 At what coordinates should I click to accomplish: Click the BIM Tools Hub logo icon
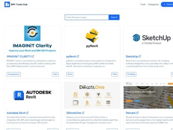click(7, 5)
